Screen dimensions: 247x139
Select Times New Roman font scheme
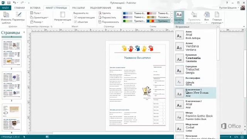coord(195,93)
